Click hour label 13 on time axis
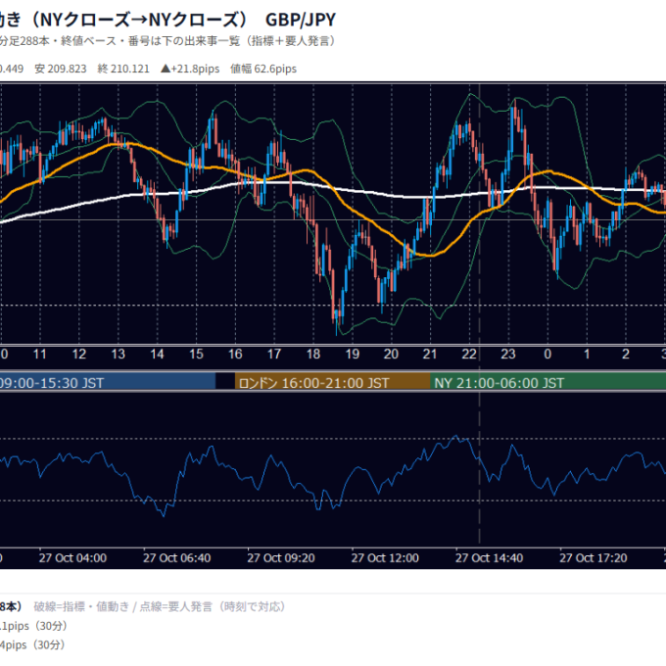Image resolution: width=666 pixels, height=666 pixels. point(119,354)
